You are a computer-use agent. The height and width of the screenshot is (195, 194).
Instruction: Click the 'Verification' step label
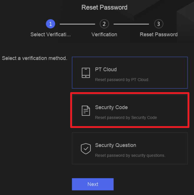pos(104,35)
